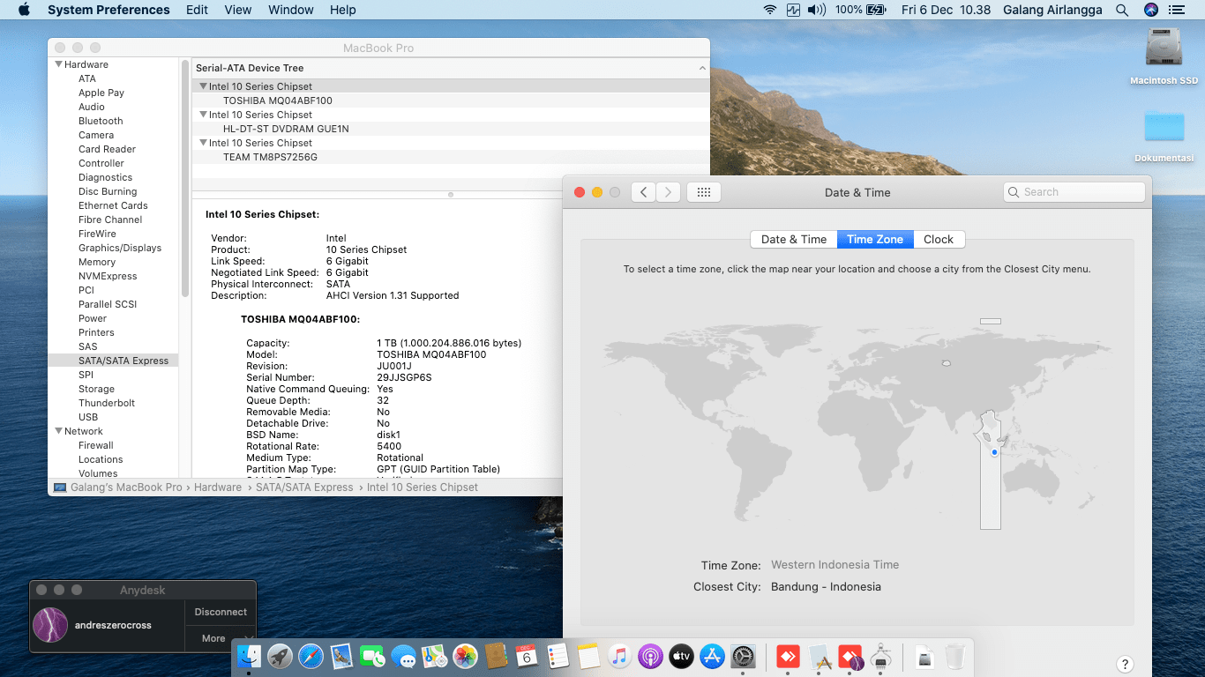Switch to the Date & Time tab

[x=794, y=239]
